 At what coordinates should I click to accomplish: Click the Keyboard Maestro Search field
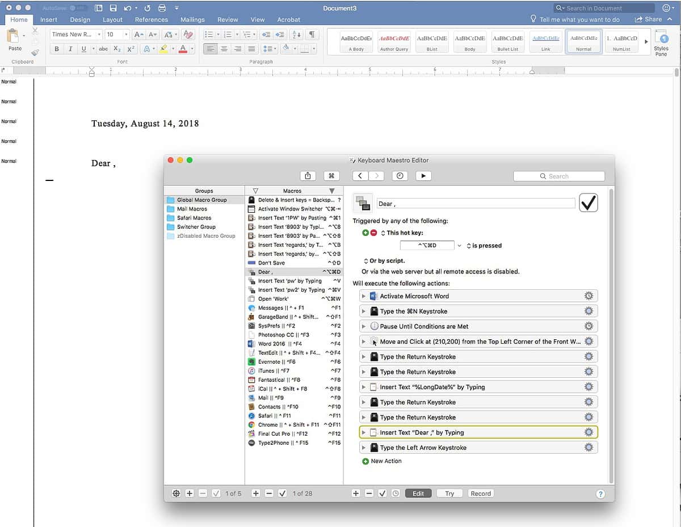click(x=559, y=176)
